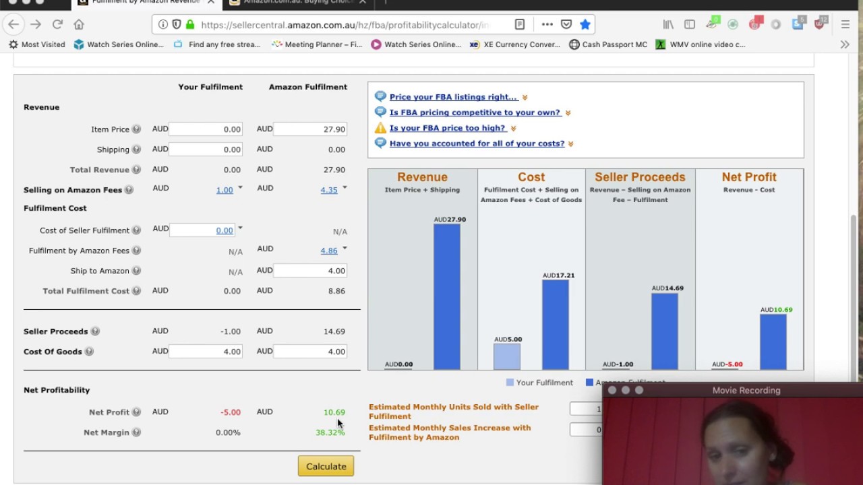Viewport: 863px width, 485px height.
Task: Open 'Is FBA pricing competitive to your own?' link
Action: [475, 112]
